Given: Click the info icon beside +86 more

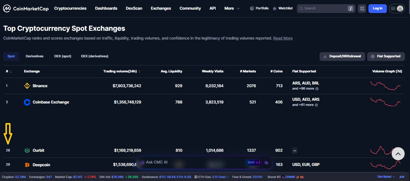Looking at the screenshot, I should (317, 89).
